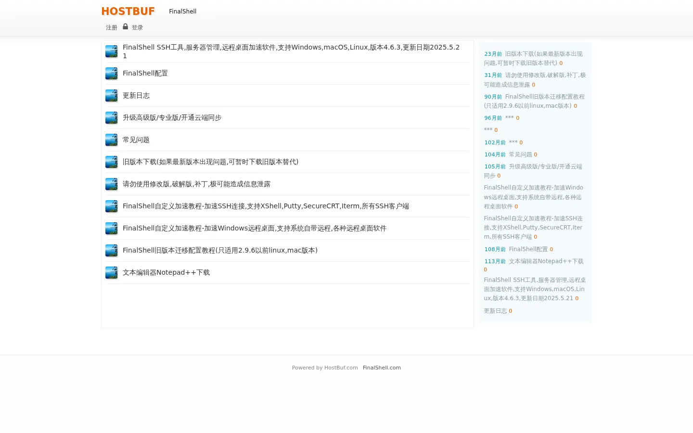The width and height of the screenshot is (693, 433).
Task: Open the 常见问题 topic in main list
Action: [x=136, y=140]
